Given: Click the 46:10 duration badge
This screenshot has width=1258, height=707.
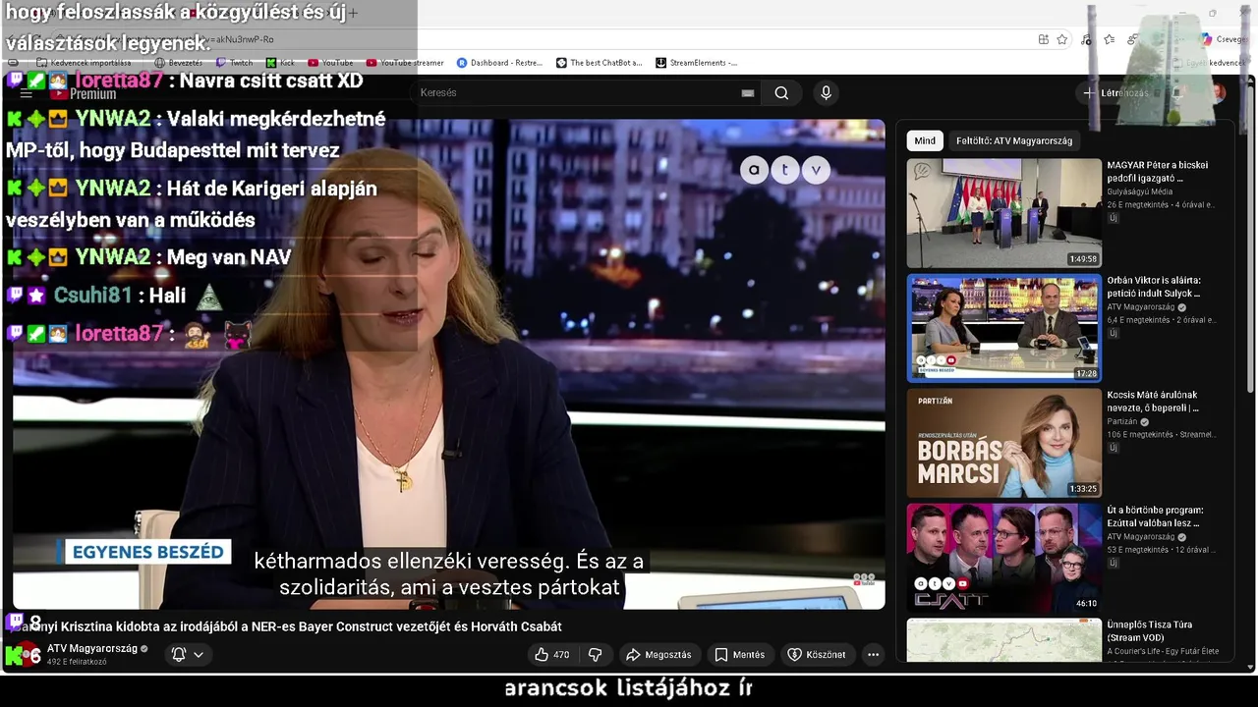Looking at the screenshot, I should click(x=1086, y=604).
